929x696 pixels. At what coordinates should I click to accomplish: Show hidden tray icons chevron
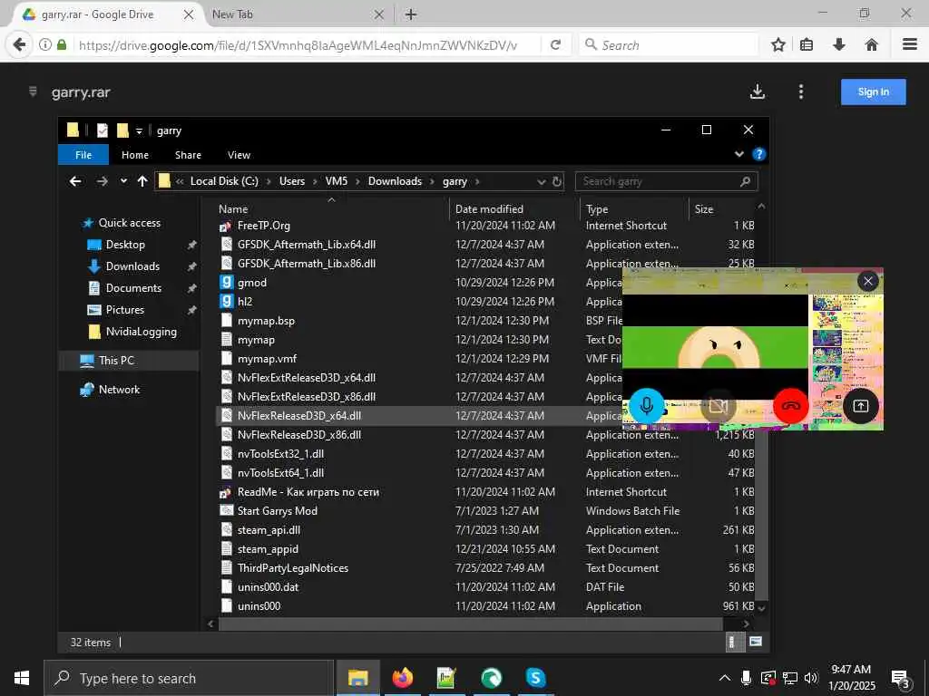(x=724, y=678)
